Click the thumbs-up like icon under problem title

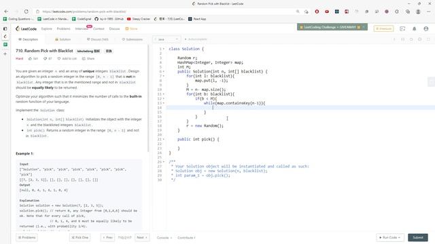[x=30, y=59]
